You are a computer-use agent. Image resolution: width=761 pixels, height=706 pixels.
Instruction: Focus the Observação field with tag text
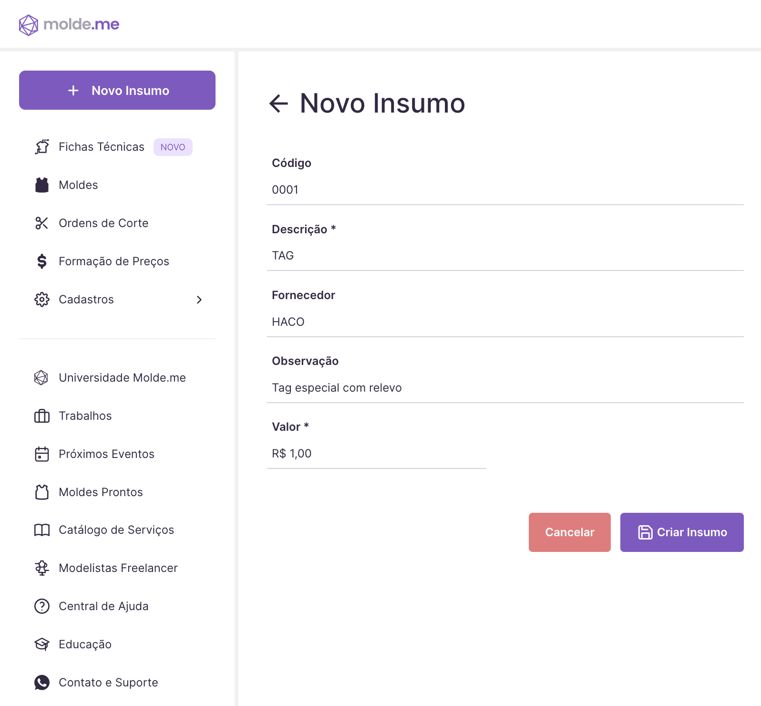tap(505, 388)
